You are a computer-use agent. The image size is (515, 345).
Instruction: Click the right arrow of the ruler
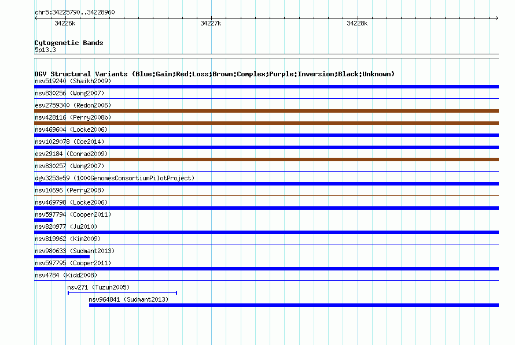(497, 18)
